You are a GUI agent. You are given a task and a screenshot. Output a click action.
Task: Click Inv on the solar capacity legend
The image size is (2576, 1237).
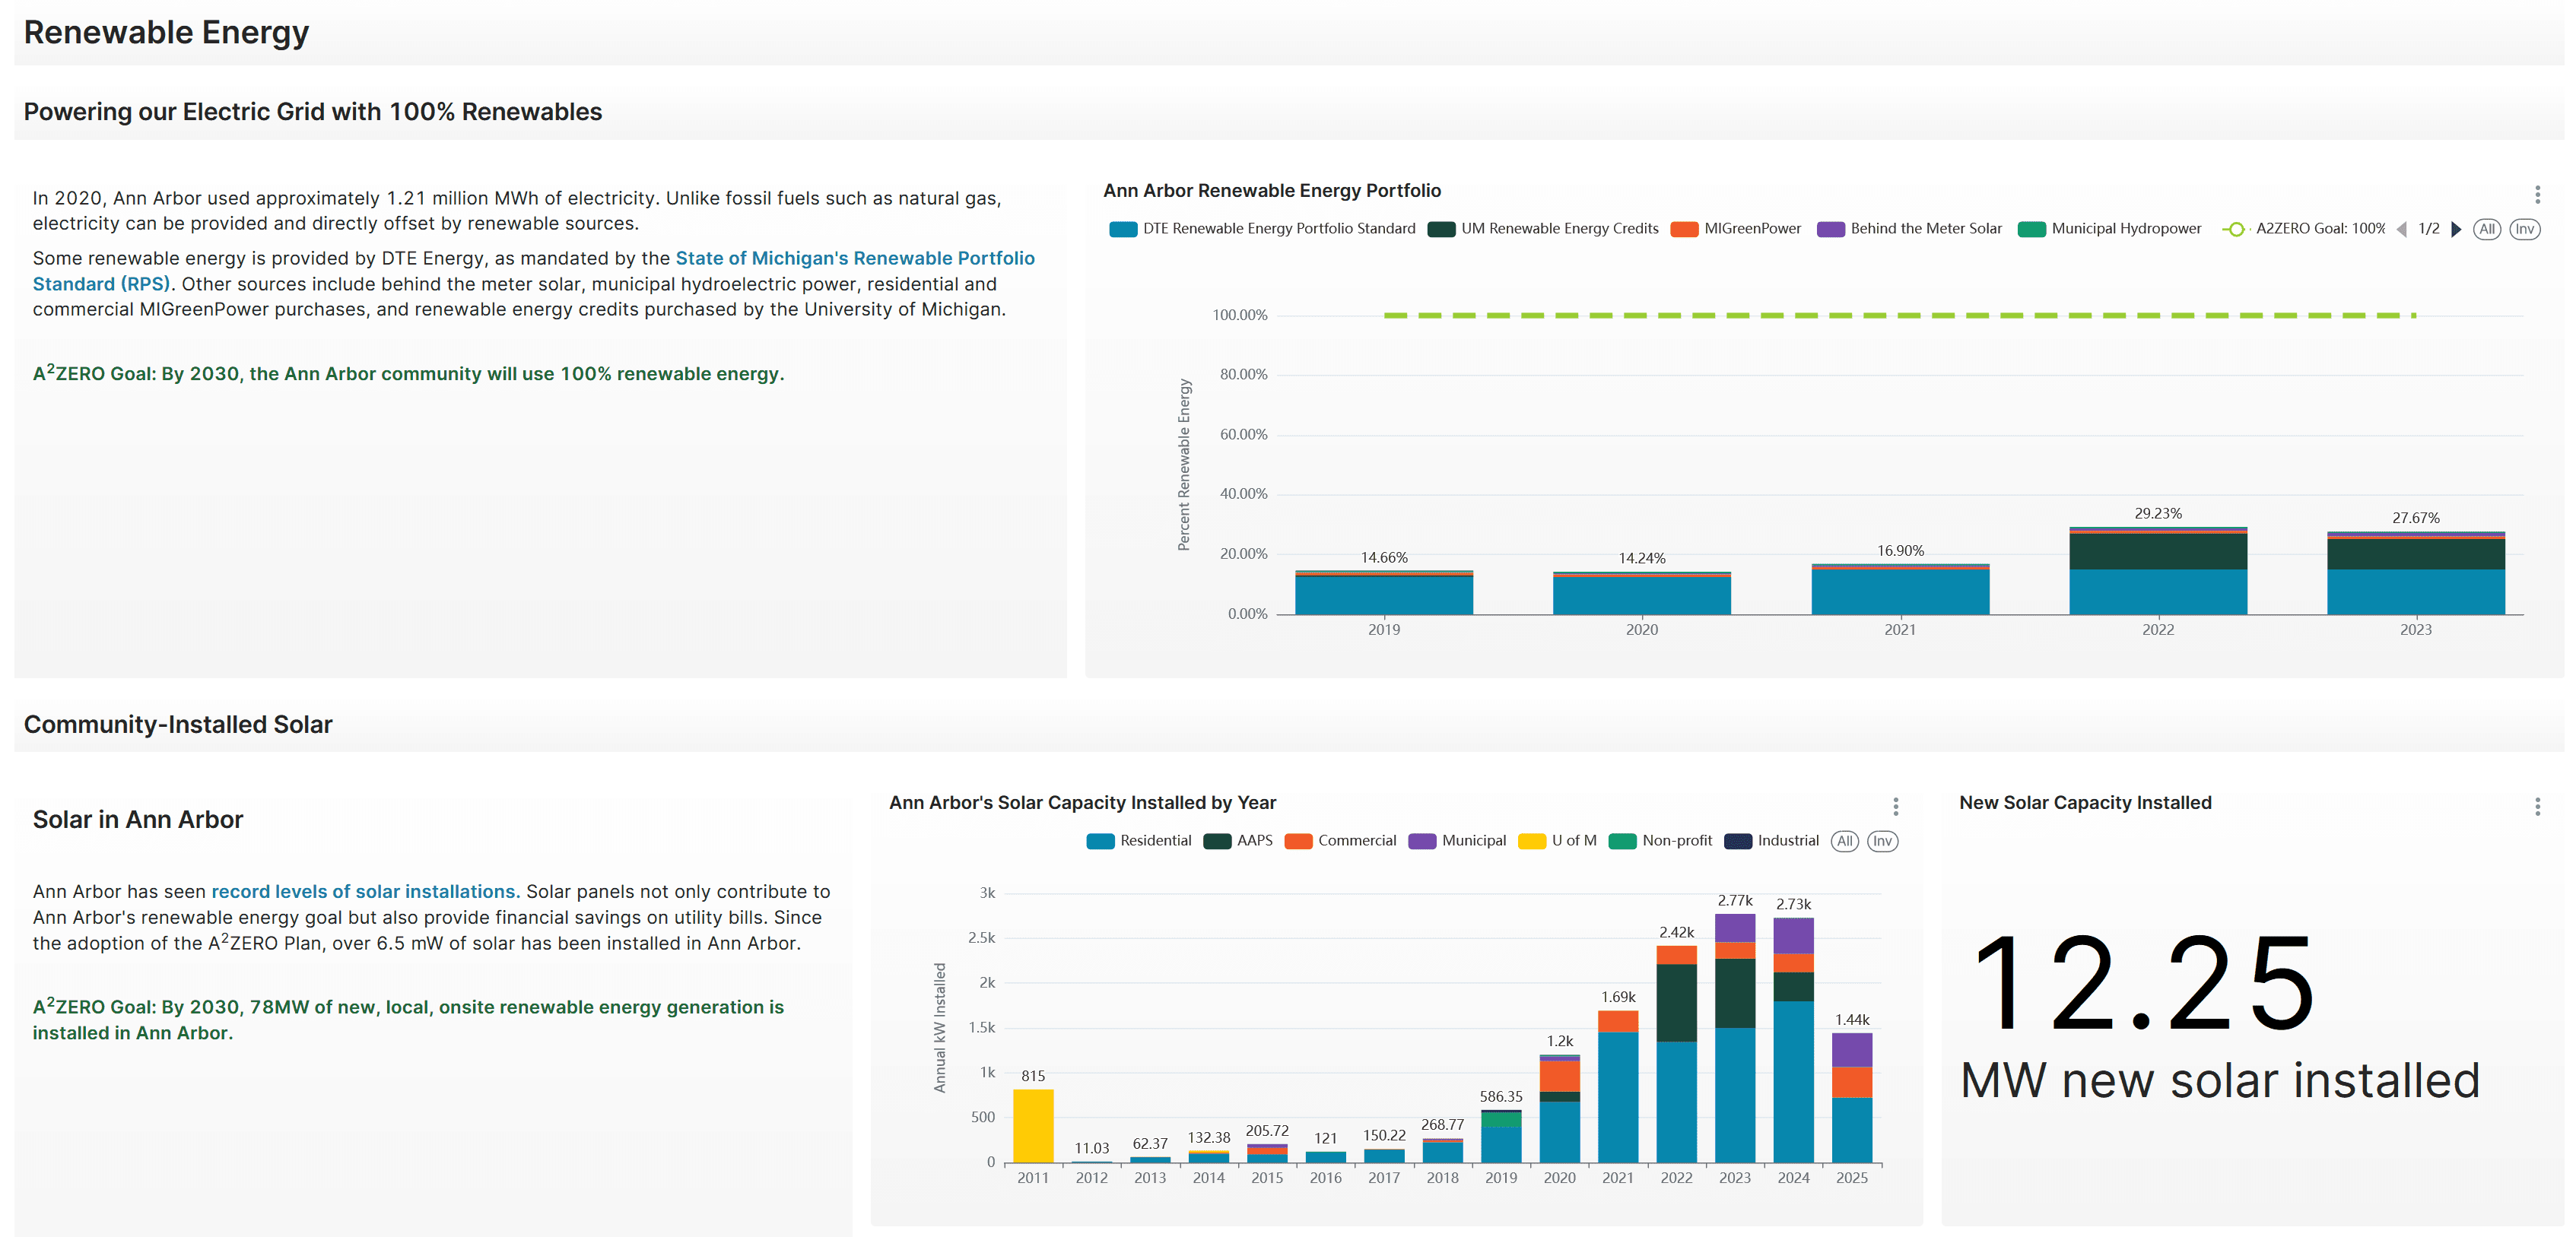tap(1883, 841)
